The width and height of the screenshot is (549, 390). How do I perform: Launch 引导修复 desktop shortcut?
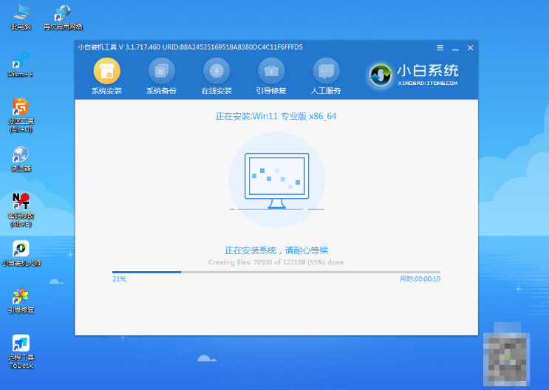(x=21, y=299)
